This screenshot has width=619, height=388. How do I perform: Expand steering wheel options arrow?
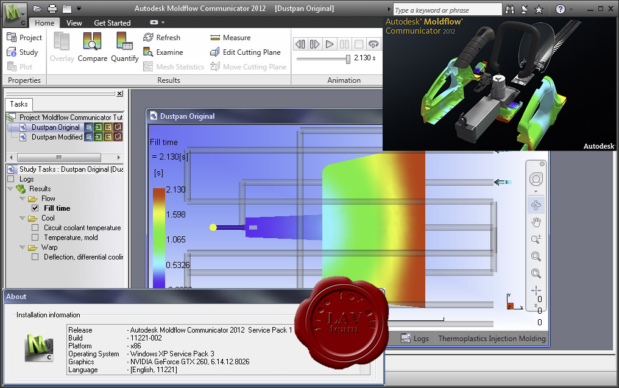coord(536,191)
